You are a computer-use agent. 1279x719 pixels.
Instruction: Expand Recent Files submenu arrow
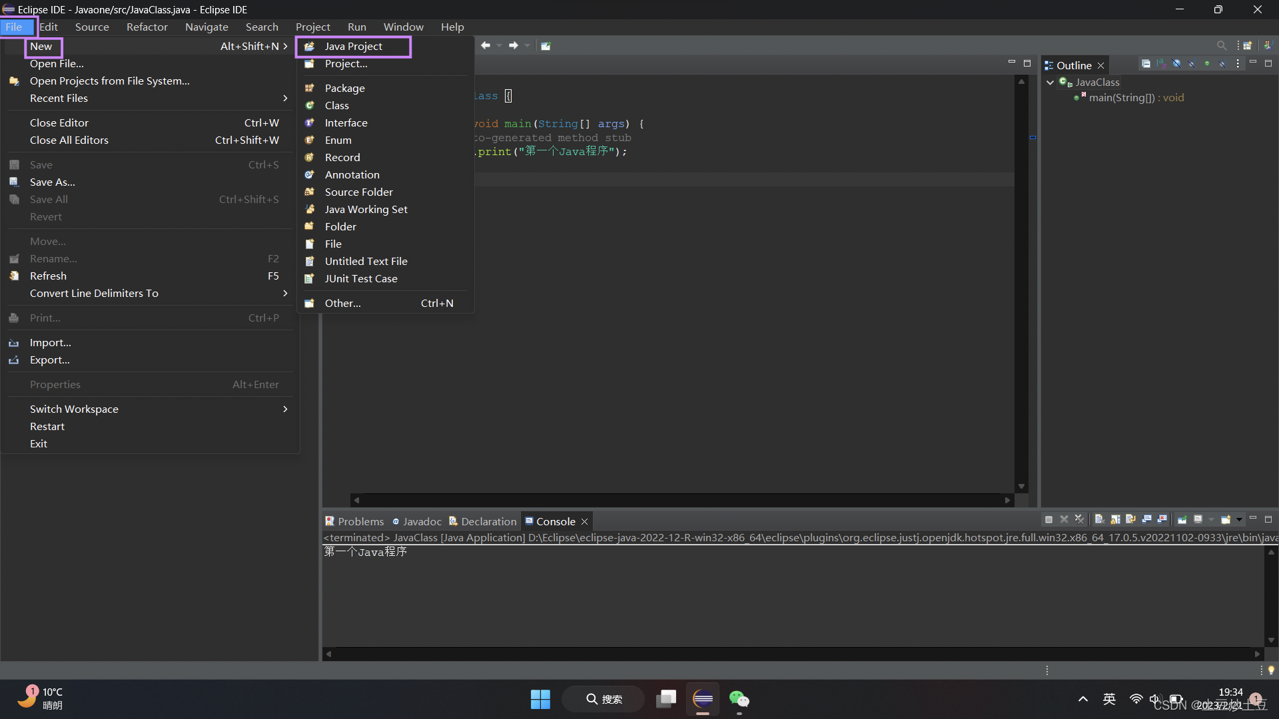click(x=285, y=98)
